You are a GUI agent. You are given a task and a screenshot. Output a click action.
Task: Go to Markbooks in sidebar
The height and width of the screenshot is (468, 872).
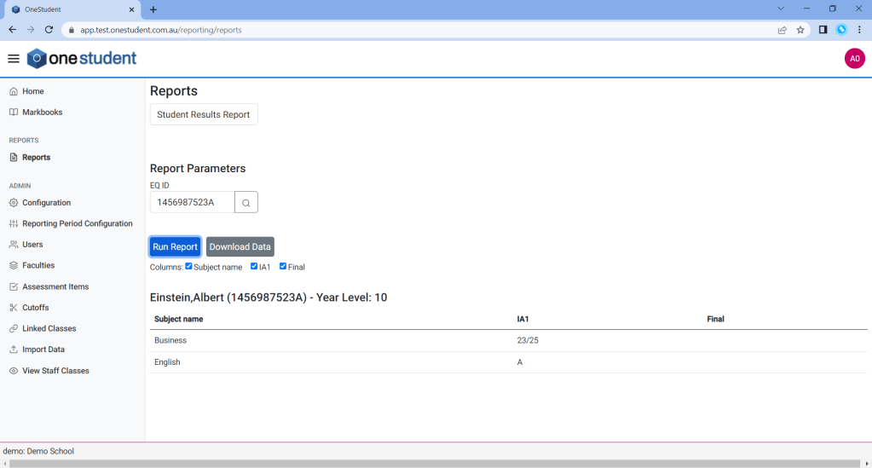[x=42, y=112]
